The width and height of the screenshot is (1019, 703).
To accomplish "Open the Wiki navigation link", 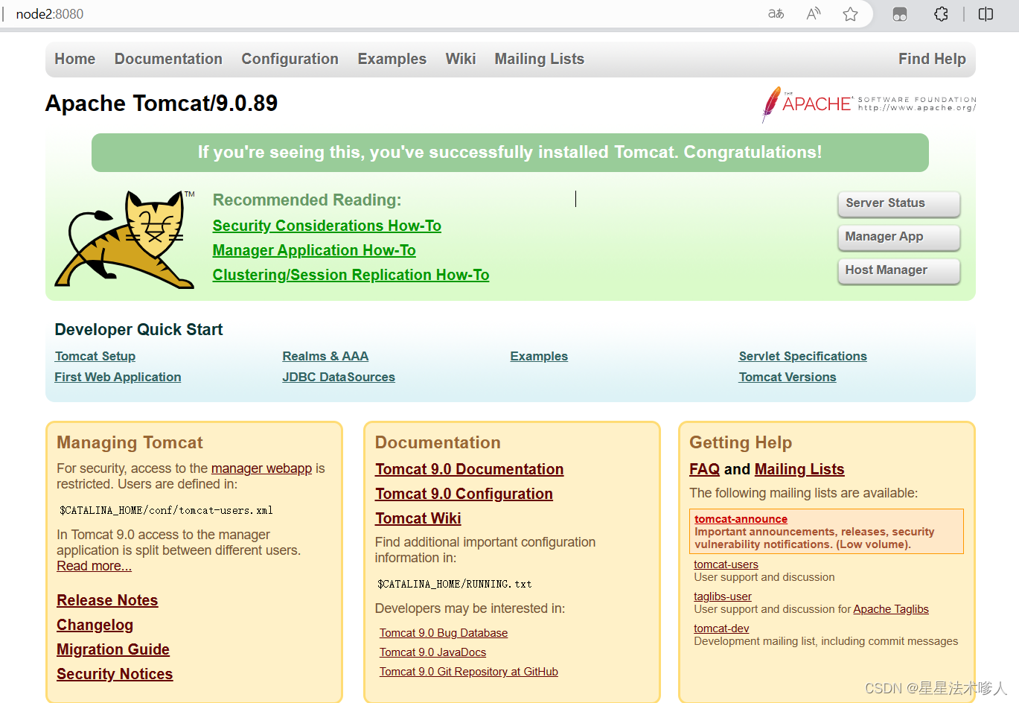I will 460,59.
